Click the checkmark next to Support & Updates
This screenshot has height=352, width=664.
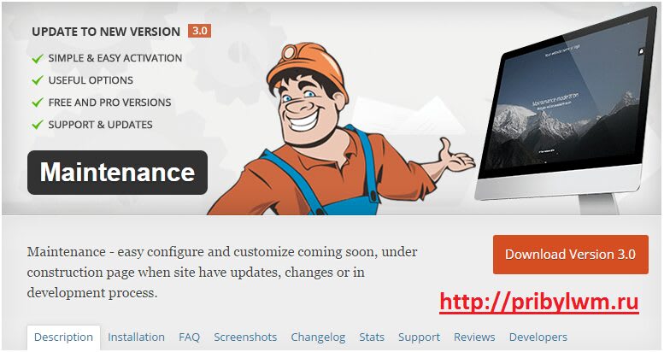(x=38, y=125)
